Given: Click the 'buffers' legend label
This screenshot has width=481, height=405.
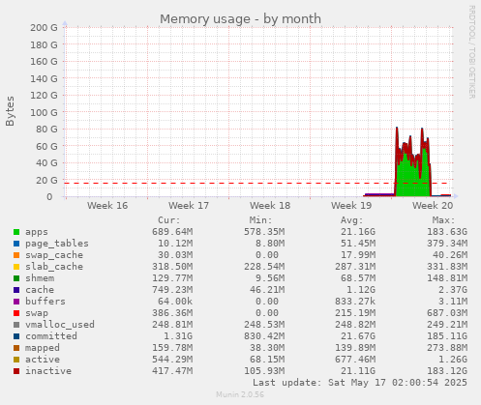Looking at the screenshot, I should coord(45,302).
